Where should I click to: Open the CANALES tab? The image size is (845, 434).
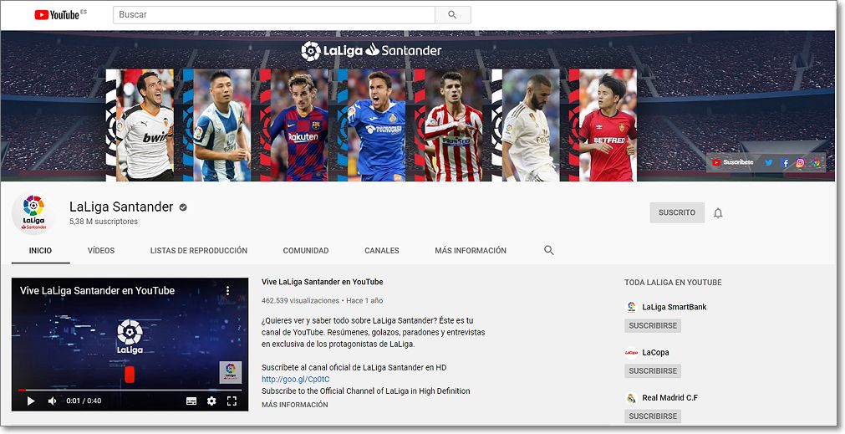click(x=381, y=250)
